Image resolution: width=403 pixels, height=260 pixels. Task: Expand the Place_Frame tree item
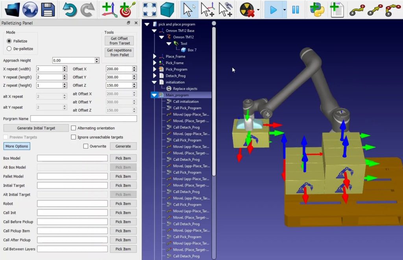[x=154, y=56]
